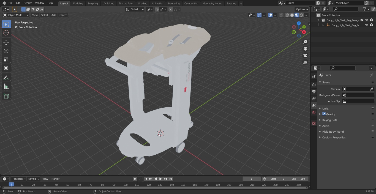Select the Measure tool
This screenshot has width=376, height=194.
(6, 86)
